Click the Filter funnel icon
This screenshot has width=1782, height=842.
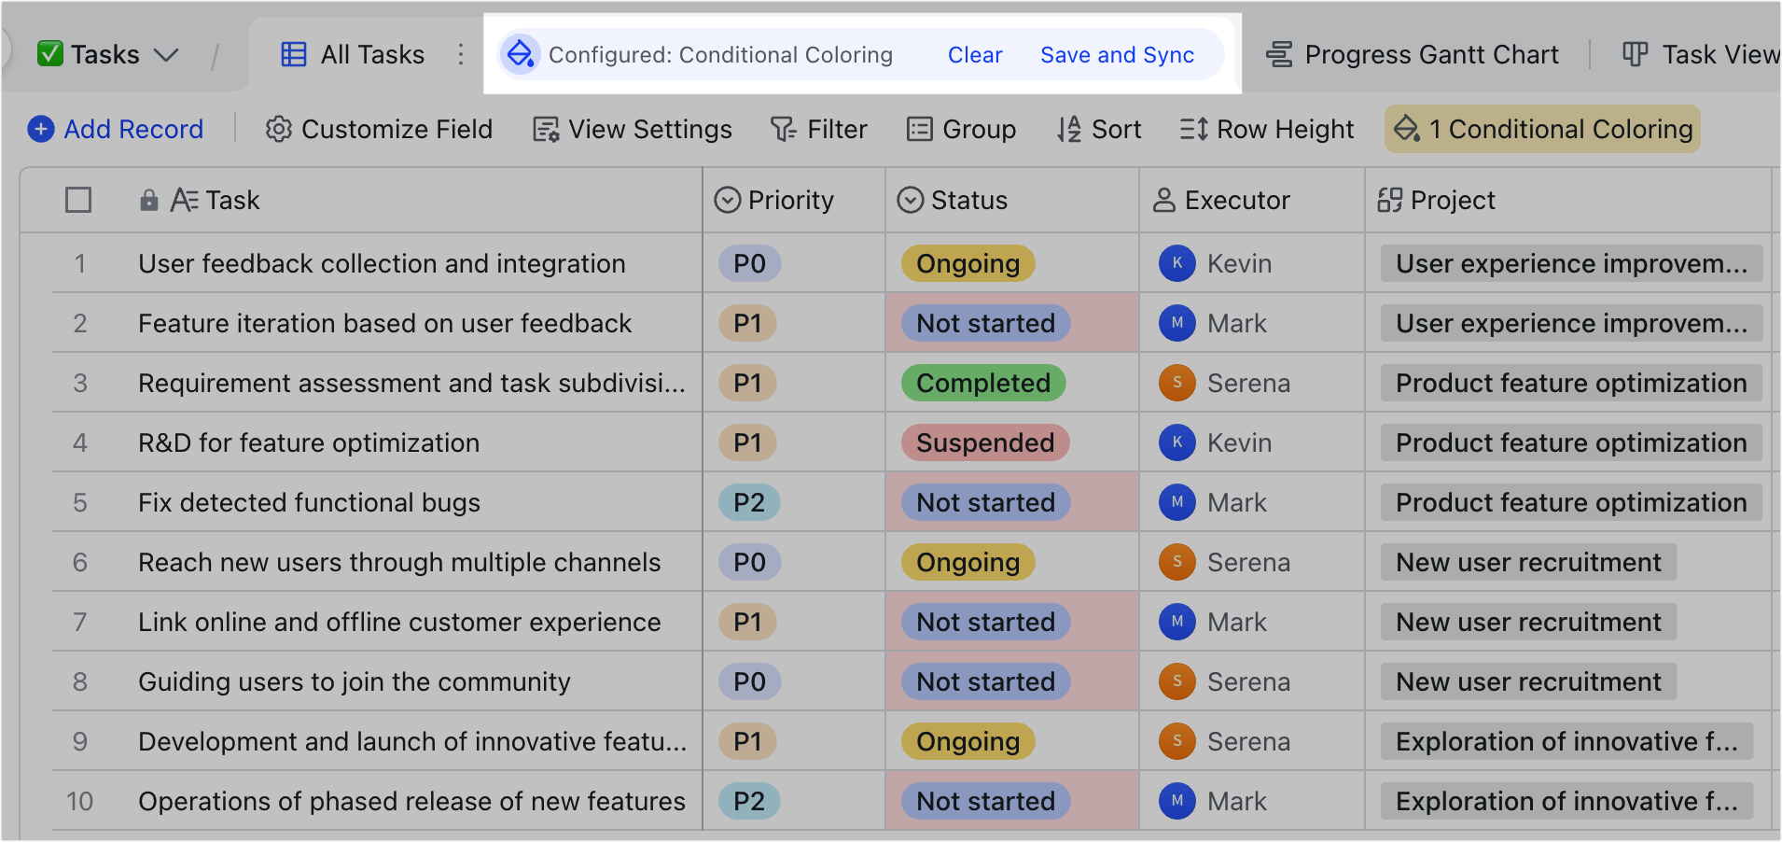tap(782, 129)
